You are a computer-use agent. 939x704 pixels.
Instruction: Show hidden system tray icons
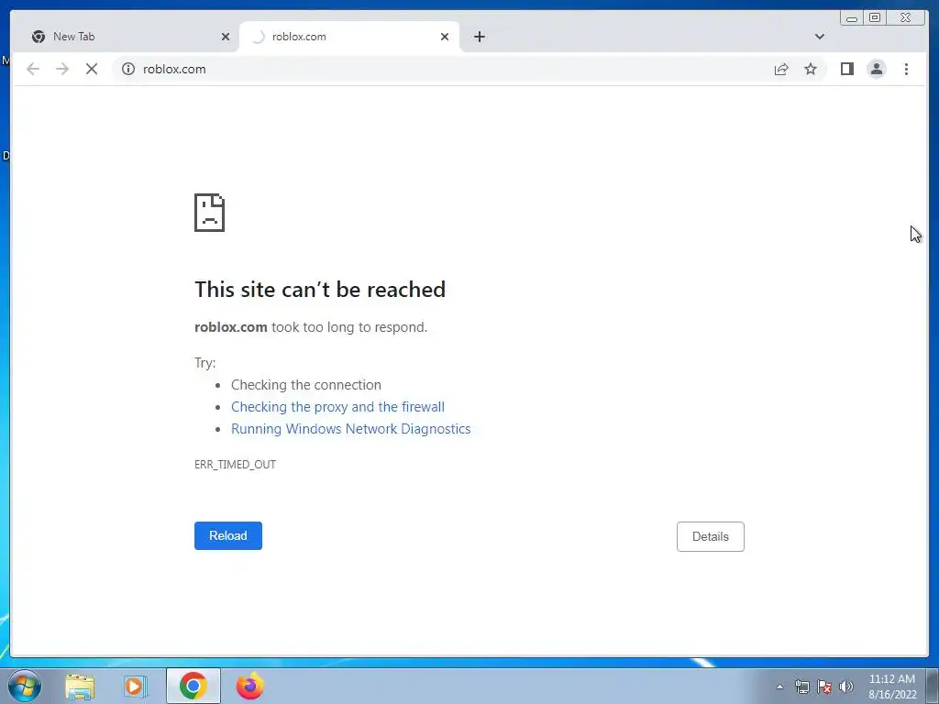click(x=779, y=687)
